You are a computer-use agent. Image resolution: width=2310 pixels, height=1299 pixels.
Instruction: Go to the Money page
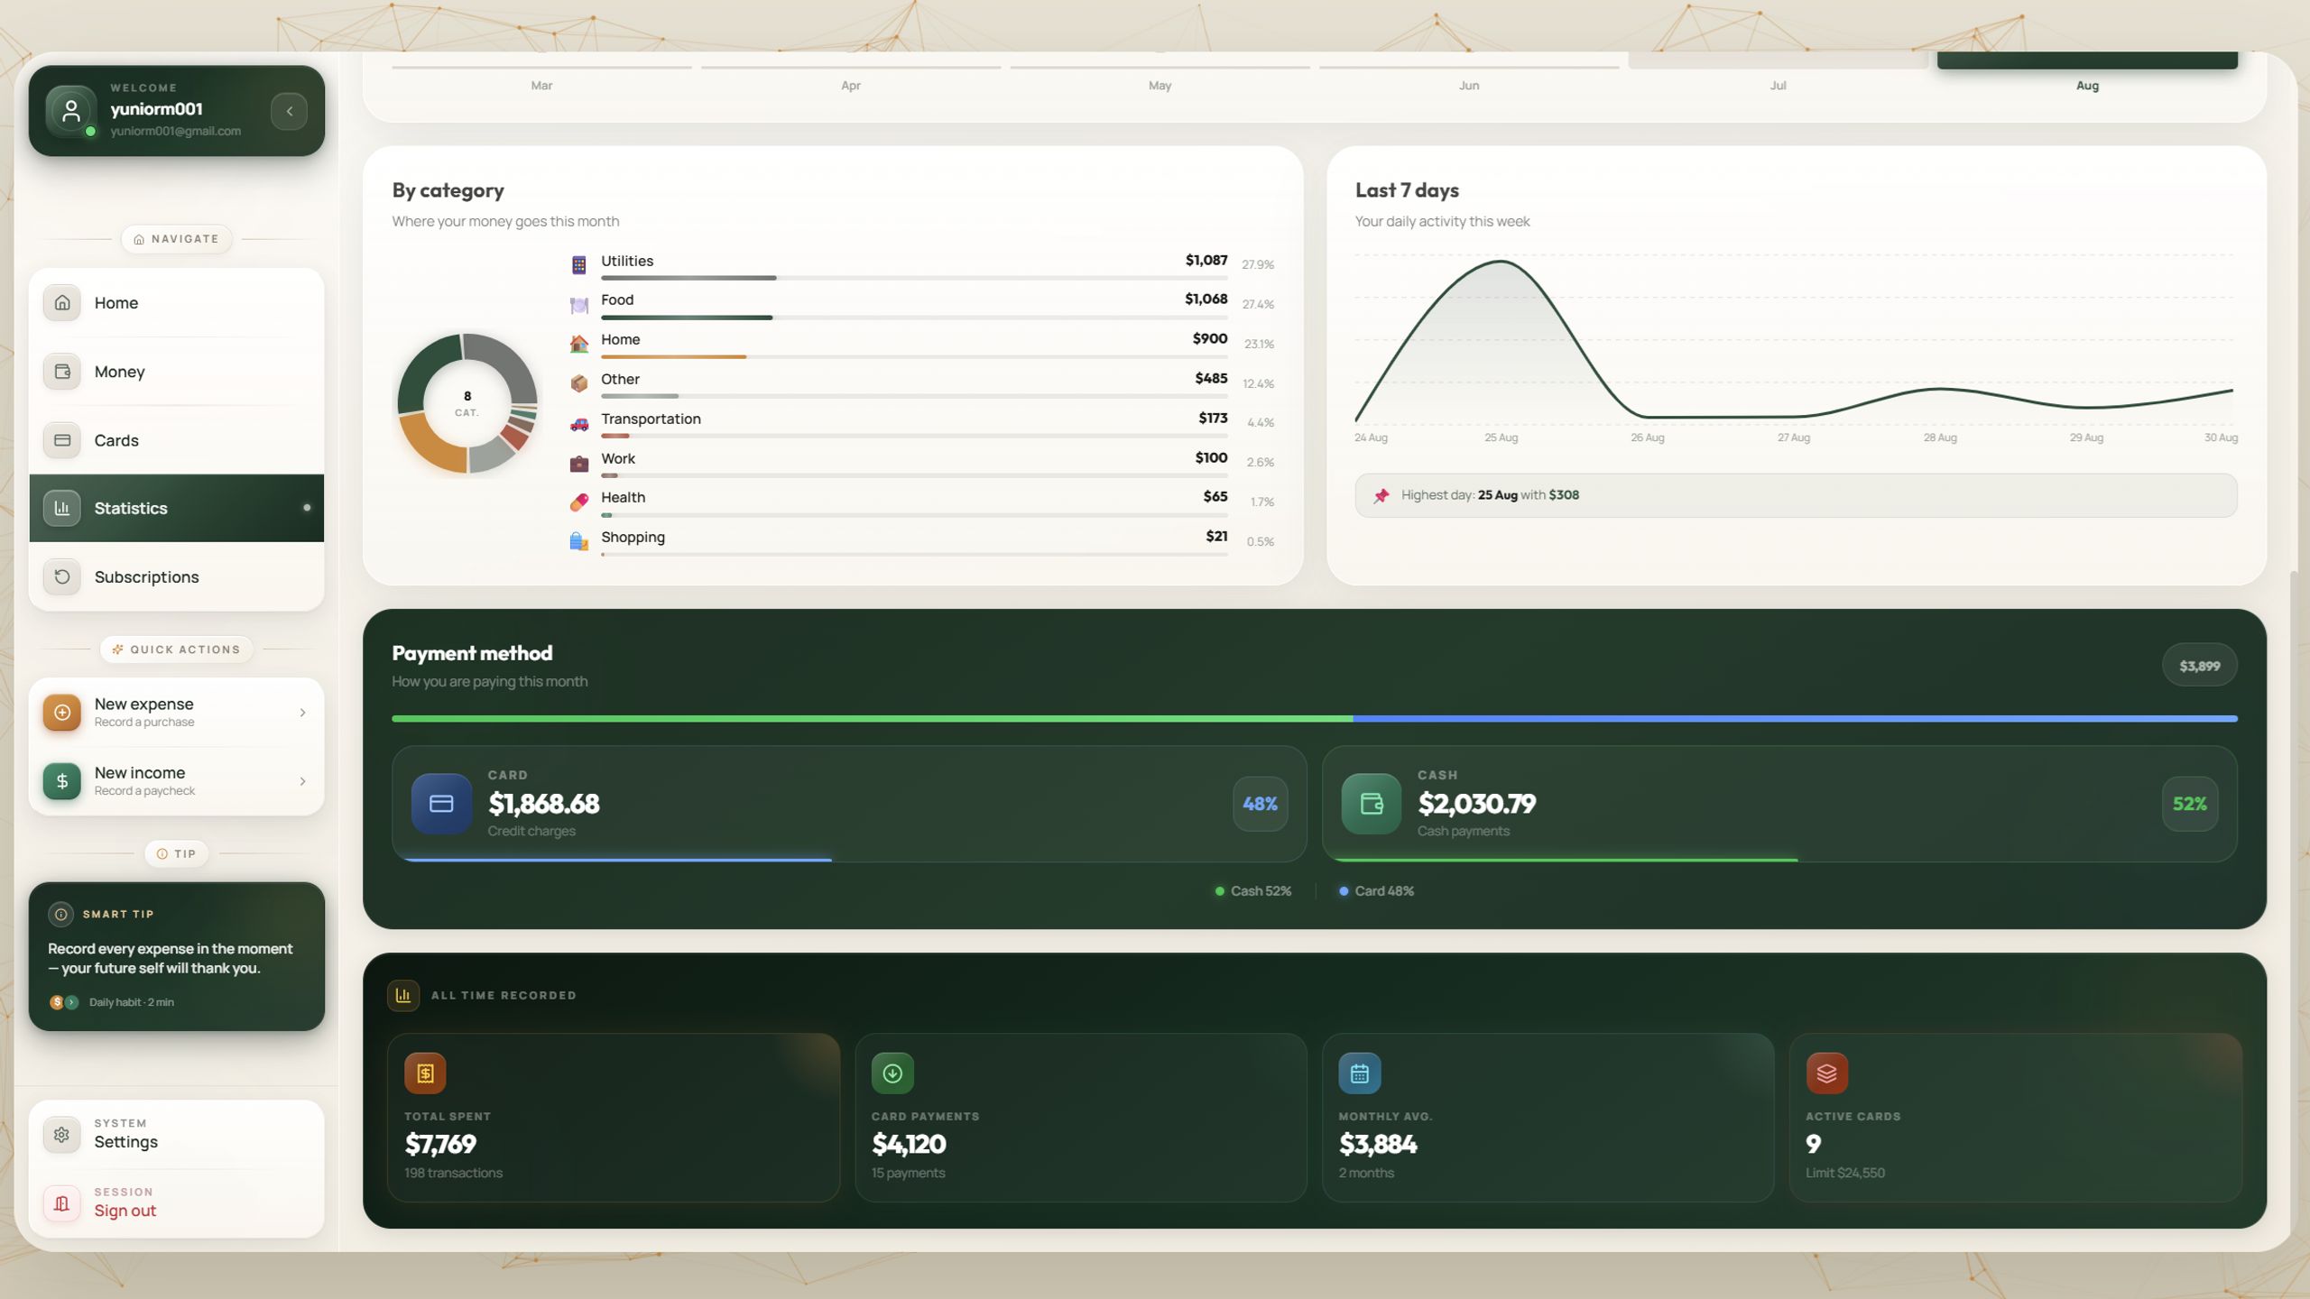(177, 372)
